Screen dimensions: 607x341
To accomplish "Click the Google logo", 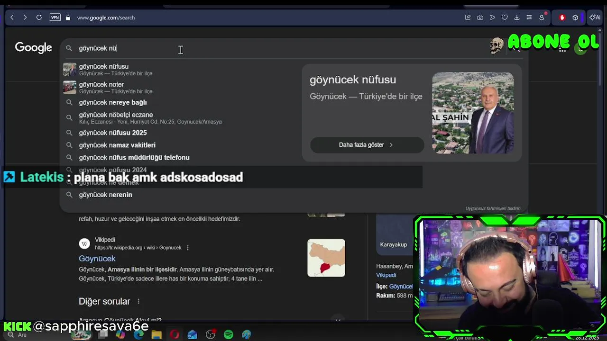I will point(33,48).
